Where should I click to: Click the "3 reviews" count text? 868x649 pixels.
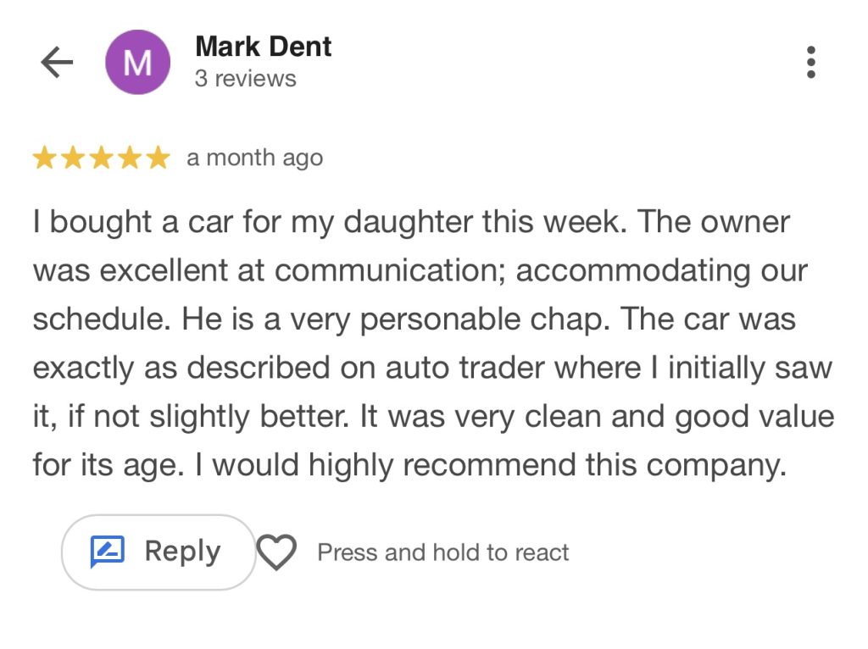point(245,79)
